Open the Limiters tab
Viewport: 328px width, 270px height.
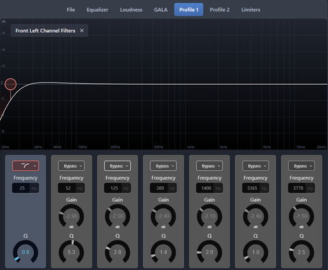coord(251,10)
